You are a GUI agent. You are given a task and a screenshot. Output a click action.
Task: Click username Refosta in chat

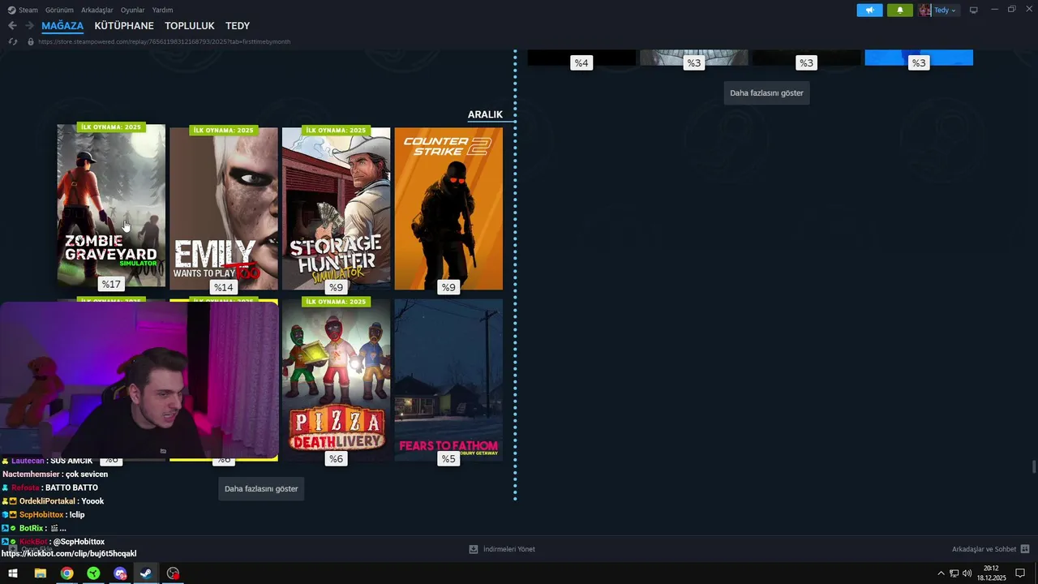click(25, 487)
